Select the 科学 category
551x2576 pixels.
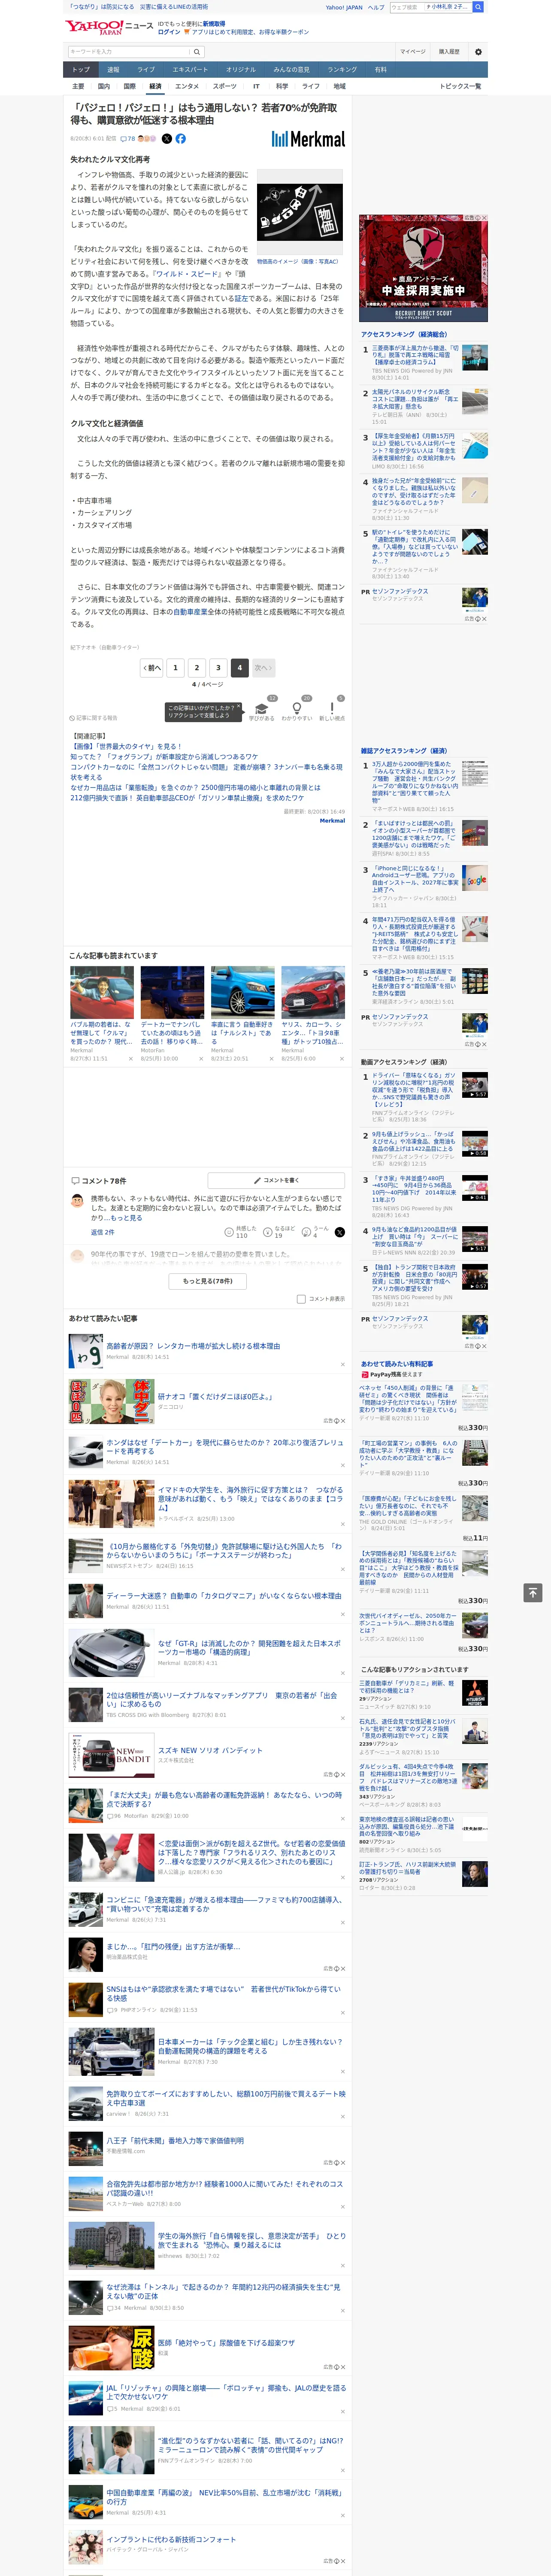(x=282, y=86)
